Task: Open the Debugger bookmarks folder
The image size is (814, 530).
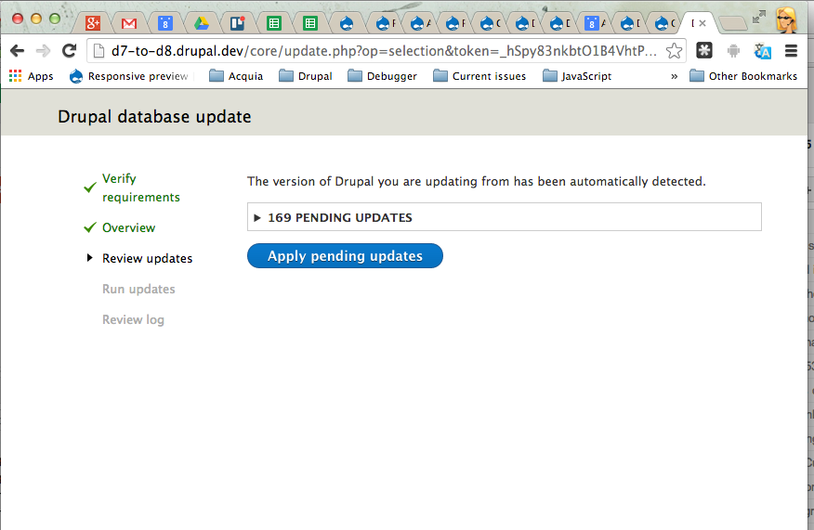Action: tap(382, 76)
